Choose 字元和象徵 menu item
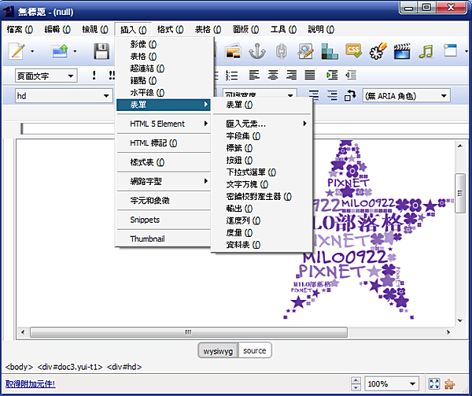472x396 pixels. click(x=163, y=201)
